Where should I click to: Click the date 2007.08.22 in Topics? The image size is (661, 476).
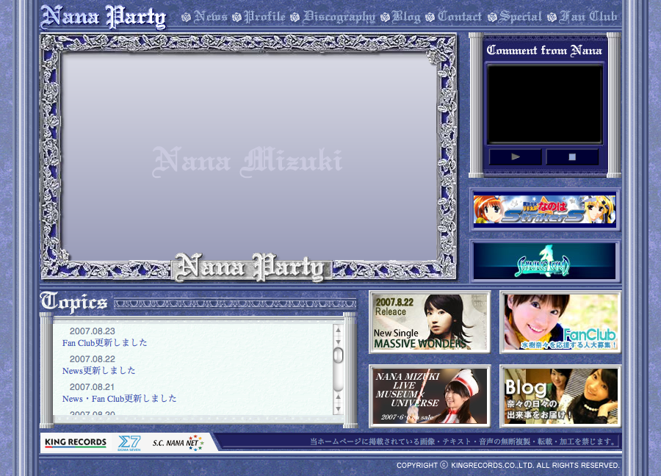coord(93,359)
